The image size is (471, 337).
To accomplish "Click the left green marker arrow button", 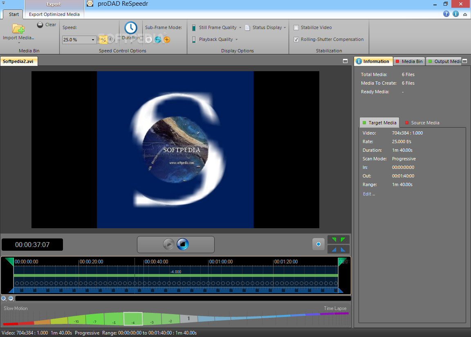I will point(334,239).
